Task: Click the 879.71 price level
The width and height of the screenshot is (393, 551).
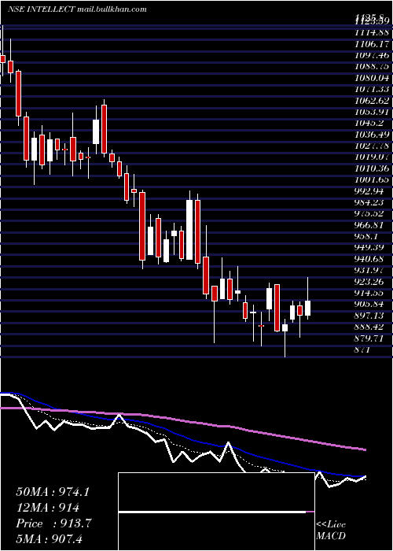Action: tap(369, 338)
